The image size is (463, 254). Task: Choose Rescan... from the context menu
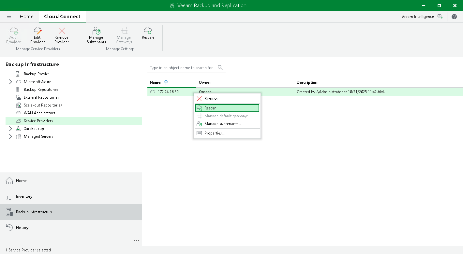coord(227,108)
